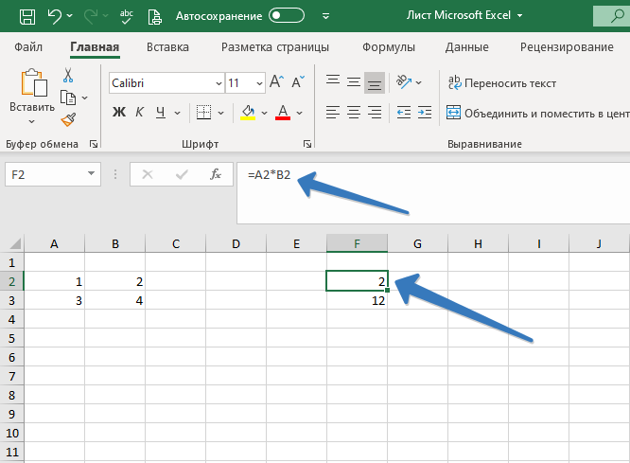The height and width of the screenshot is (463, 630).
Task: Select the column F header
Action: point(357,243)
